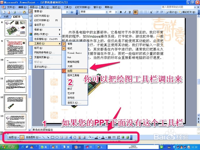Open 3-D style settings
This screenshot has height=150, width=200.
[127, 137]
